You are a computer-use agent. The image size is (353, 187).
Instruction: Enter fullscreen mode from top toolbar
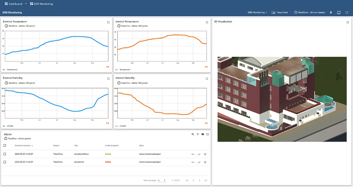[x=347, y=13]
